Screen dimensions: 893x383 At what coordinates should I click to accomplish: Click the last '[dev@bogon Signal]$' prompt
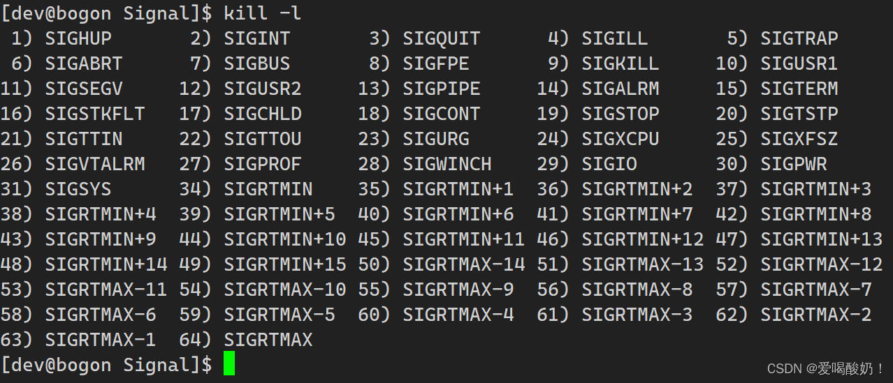pos(106,365)
